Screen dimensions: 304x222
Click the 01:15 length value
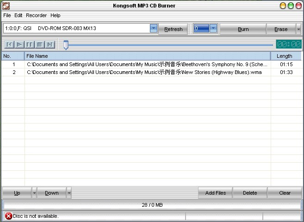[286, 64]
